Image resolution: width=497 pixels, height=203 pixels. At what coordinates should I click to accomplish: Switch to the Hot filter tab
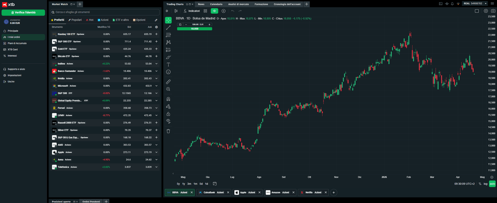tap(90, 20)
